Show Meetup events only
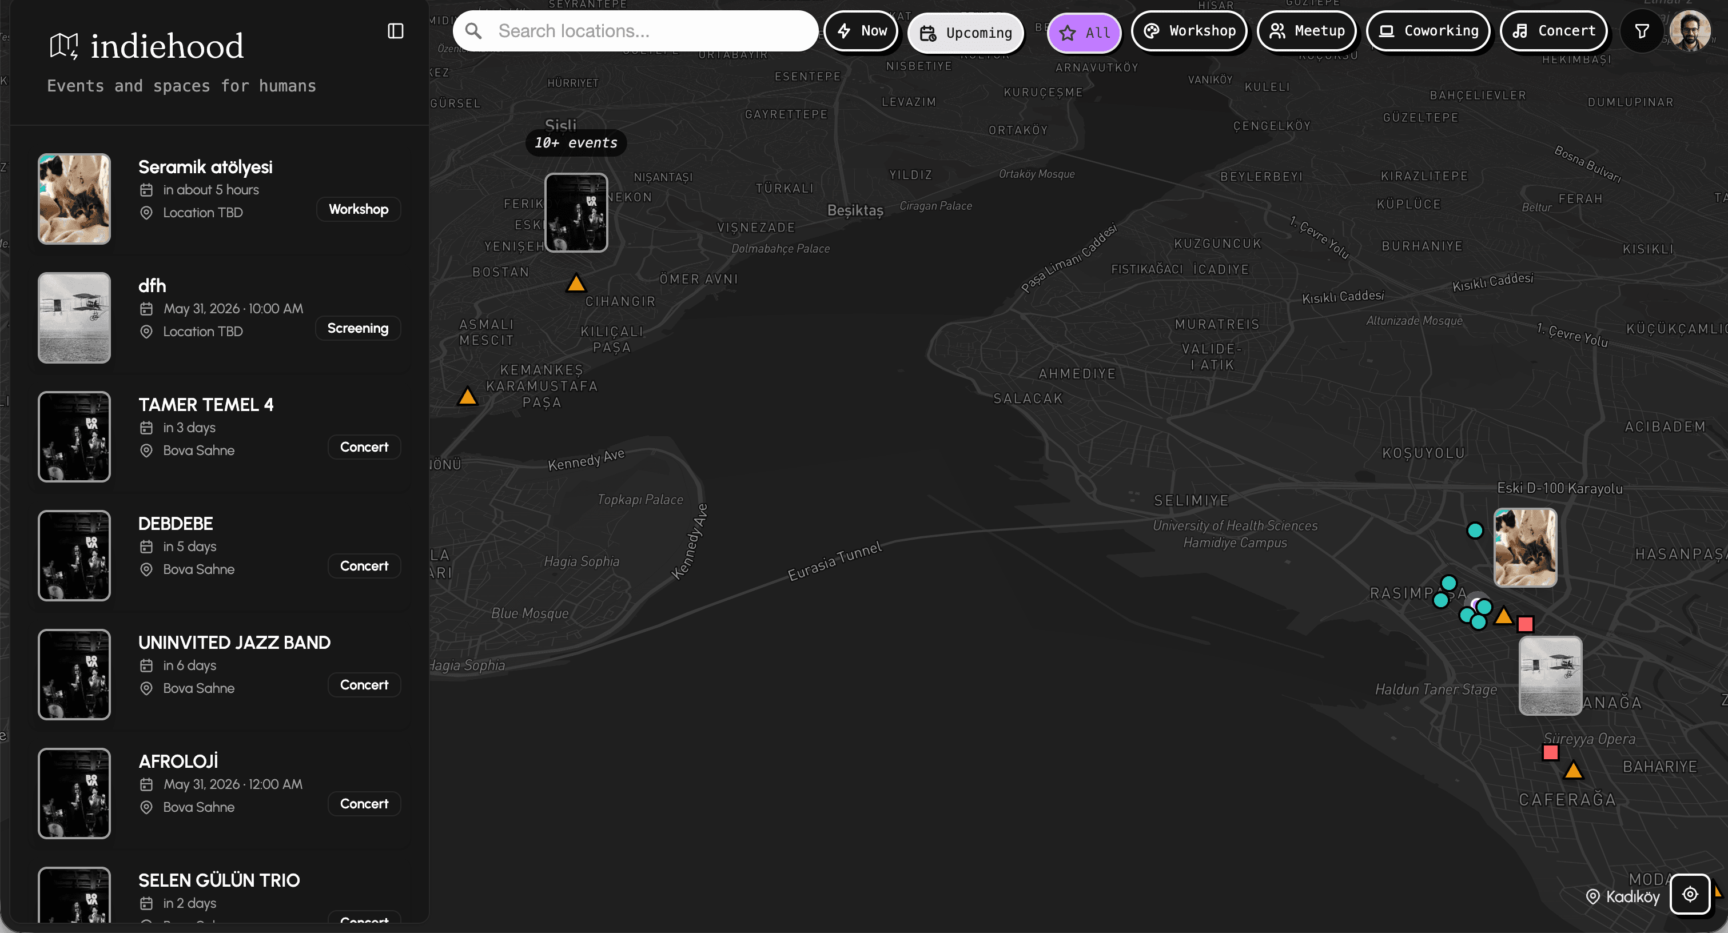The image size is (1728, 933). pyautogui.click(x=1307, y=31)
